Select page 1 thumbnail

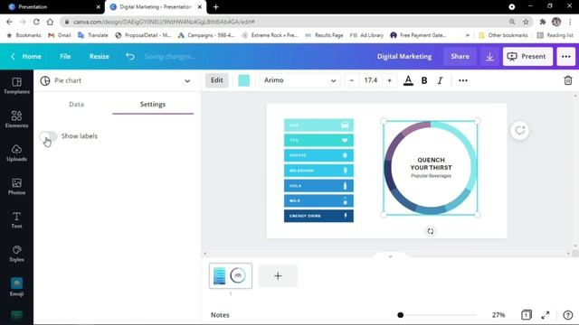[x=231, y=275]
